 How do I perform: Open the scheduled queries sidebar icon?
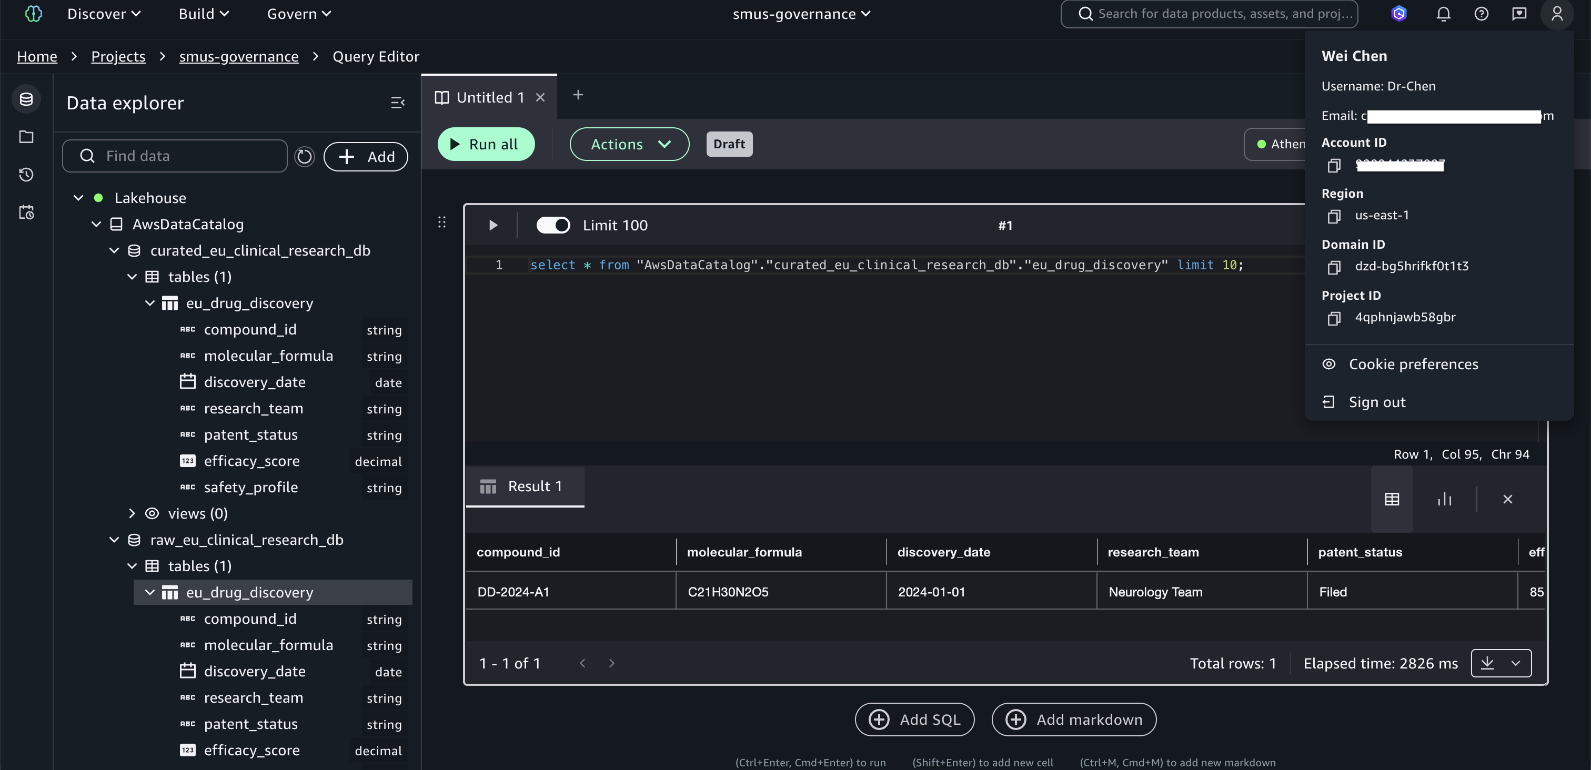point(26,212)
